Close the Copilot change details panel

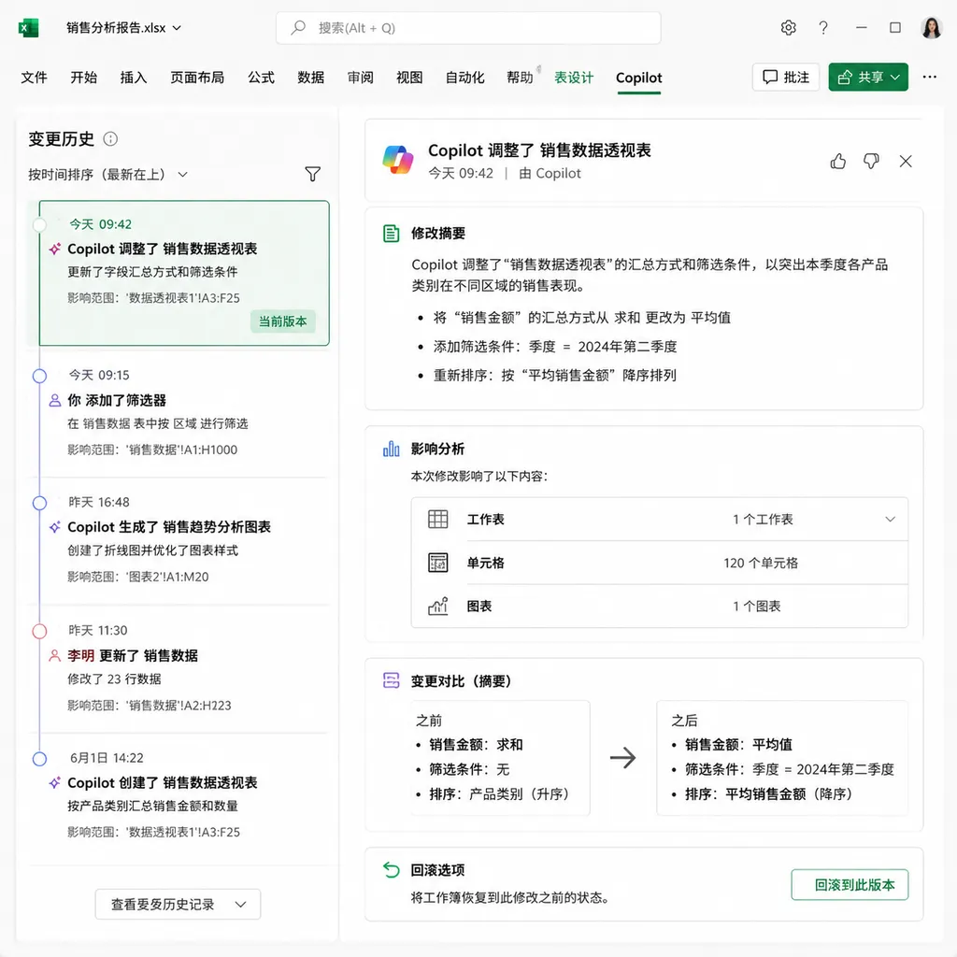(x=906, y=161)
